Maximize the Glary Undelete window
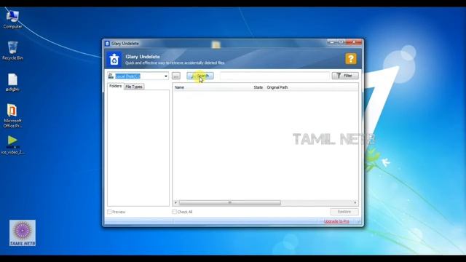Viewport: 466px width, 262px height. point(341,42)
